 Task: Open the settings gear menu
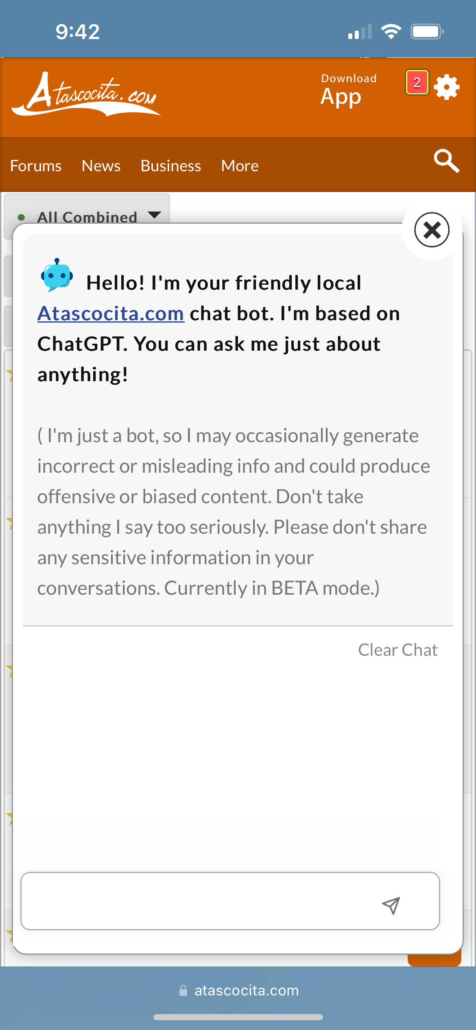coord(447,87)
